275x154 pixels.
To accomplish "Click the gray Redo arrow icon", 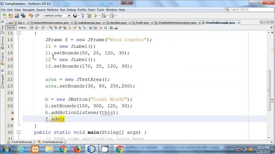I will 37,16.
